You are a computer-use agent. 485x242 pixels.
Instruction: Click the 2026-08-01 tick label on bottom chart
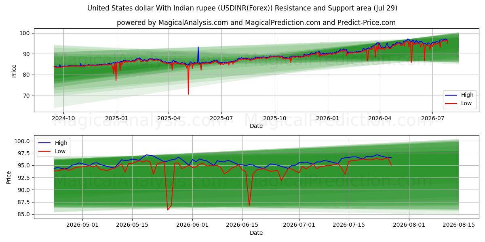(409, 225)
